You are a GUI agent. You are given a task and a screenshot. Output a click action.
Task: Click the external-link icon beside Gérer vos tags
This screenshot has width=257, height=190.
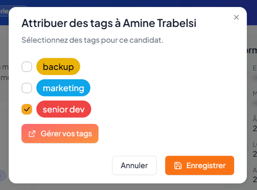(32, 133)
